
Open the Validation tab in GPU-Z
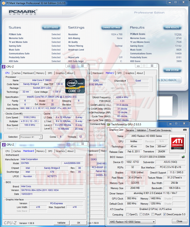click(x=141, y=130)
